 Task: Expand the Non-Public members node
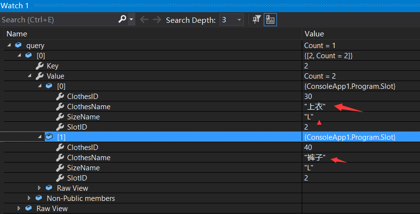(x=29, y=198)
